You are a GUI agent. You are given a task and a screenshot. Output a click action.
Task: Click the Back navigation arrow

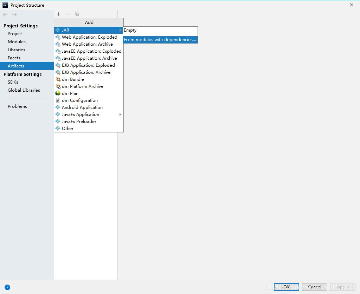[5, 15]
